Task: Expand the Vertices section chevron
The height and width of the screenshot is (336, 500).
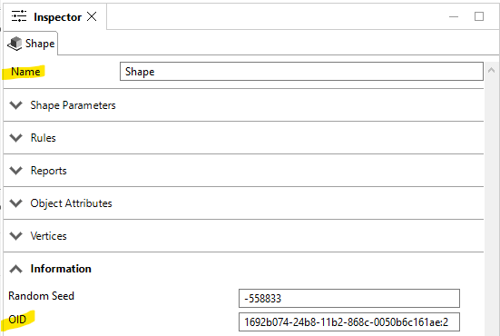Action: pos(15,236)
